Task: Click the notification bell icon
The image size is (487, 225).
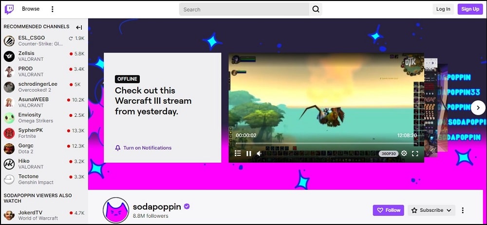Action: tap(118, 148)
